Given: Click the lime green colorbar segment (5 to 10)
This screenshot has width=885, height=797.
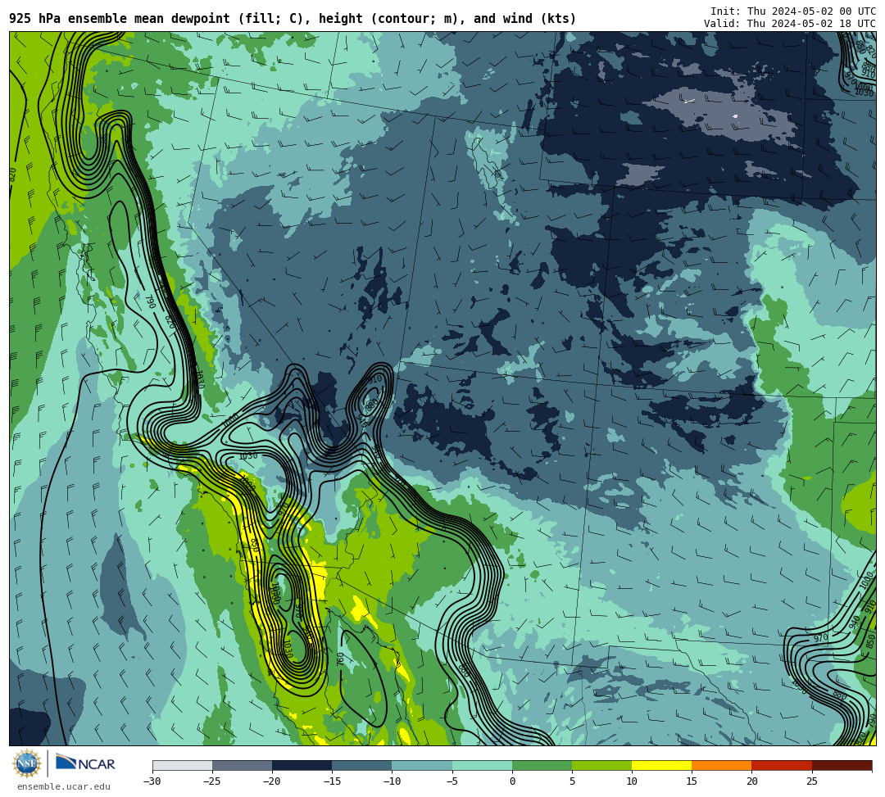Looking at the screenshot, I should coord(601,765).
